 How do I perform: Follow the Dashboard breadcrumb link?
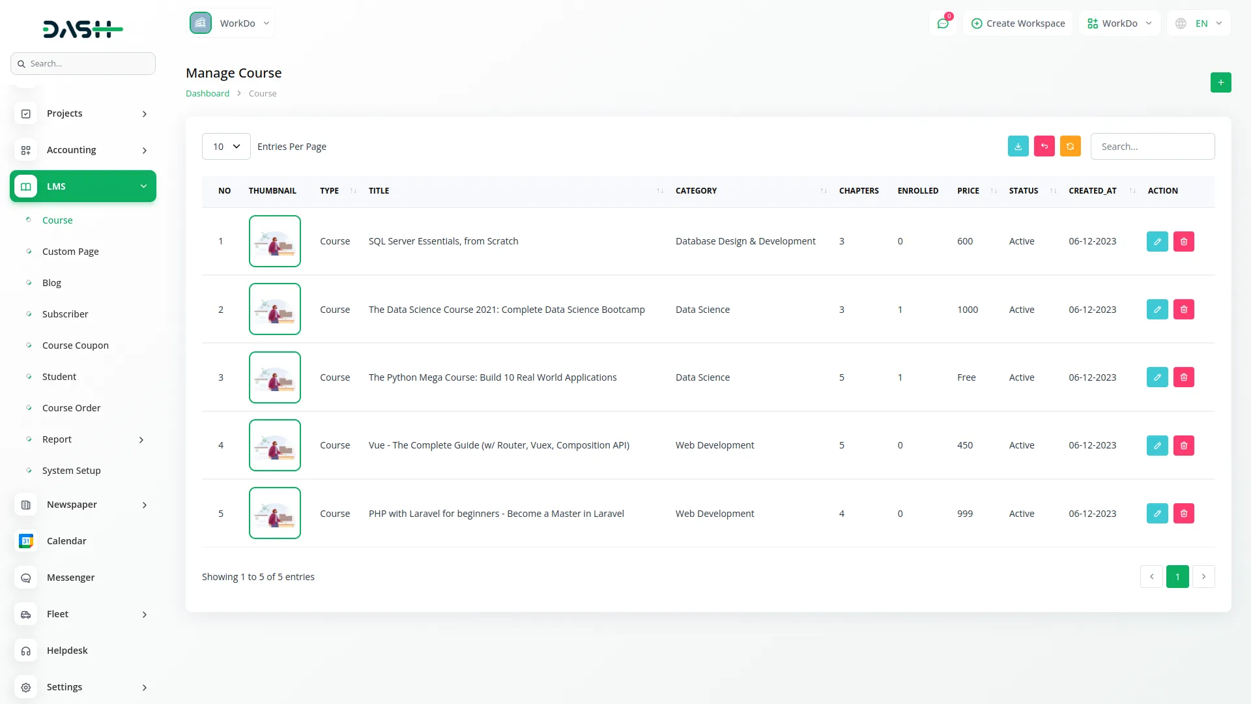point(207,94)
